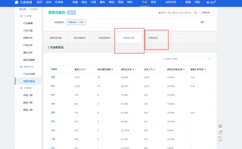Image resolution: width=242 pixels, height=149 pixels.
Task: Sort by 词均点击率 column arrows
Action: pyautogui.click(x=133, y=70)
